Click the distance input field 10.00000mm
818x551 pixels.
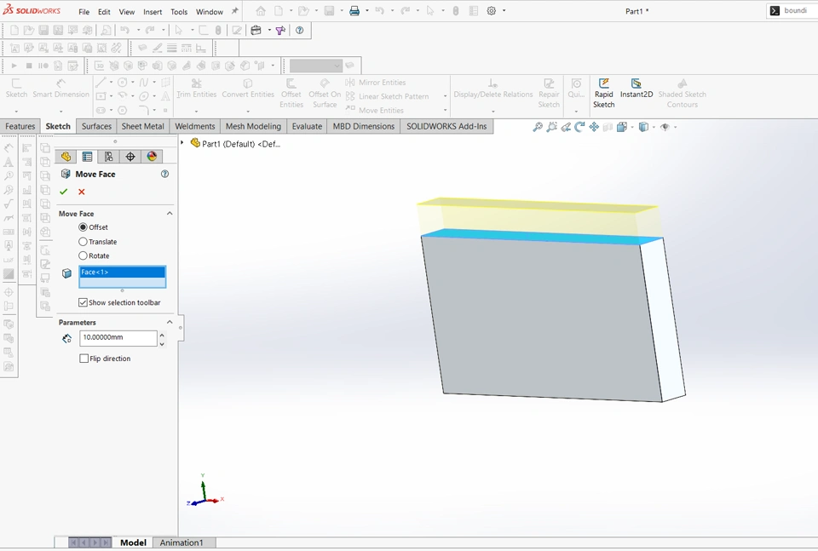(118, 338)
